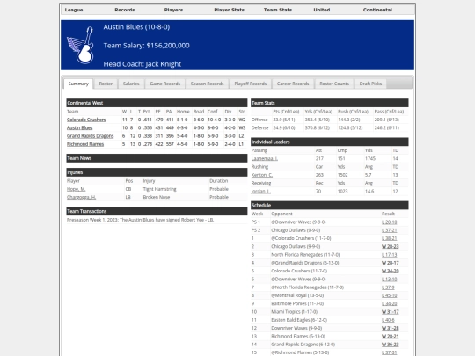
Task: Click the Team News section header
Action: pyautogui.click(x=157, y=158)
